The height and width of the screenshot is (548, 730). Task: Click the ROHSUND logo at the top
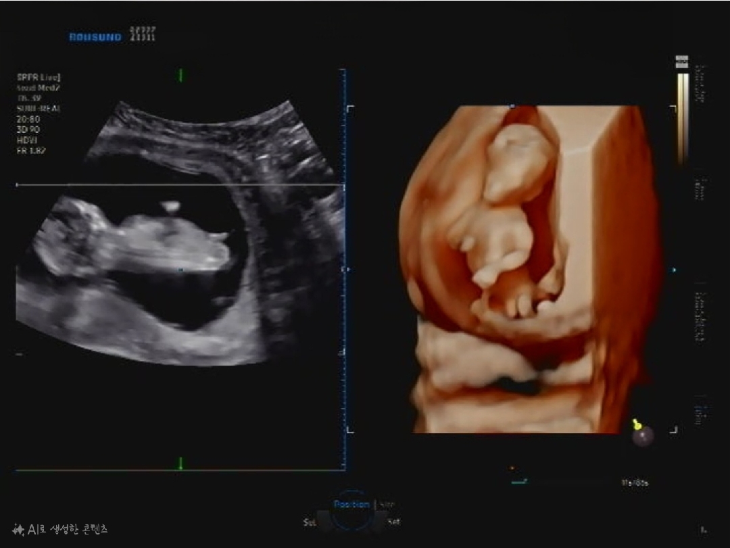coord(95,37)
